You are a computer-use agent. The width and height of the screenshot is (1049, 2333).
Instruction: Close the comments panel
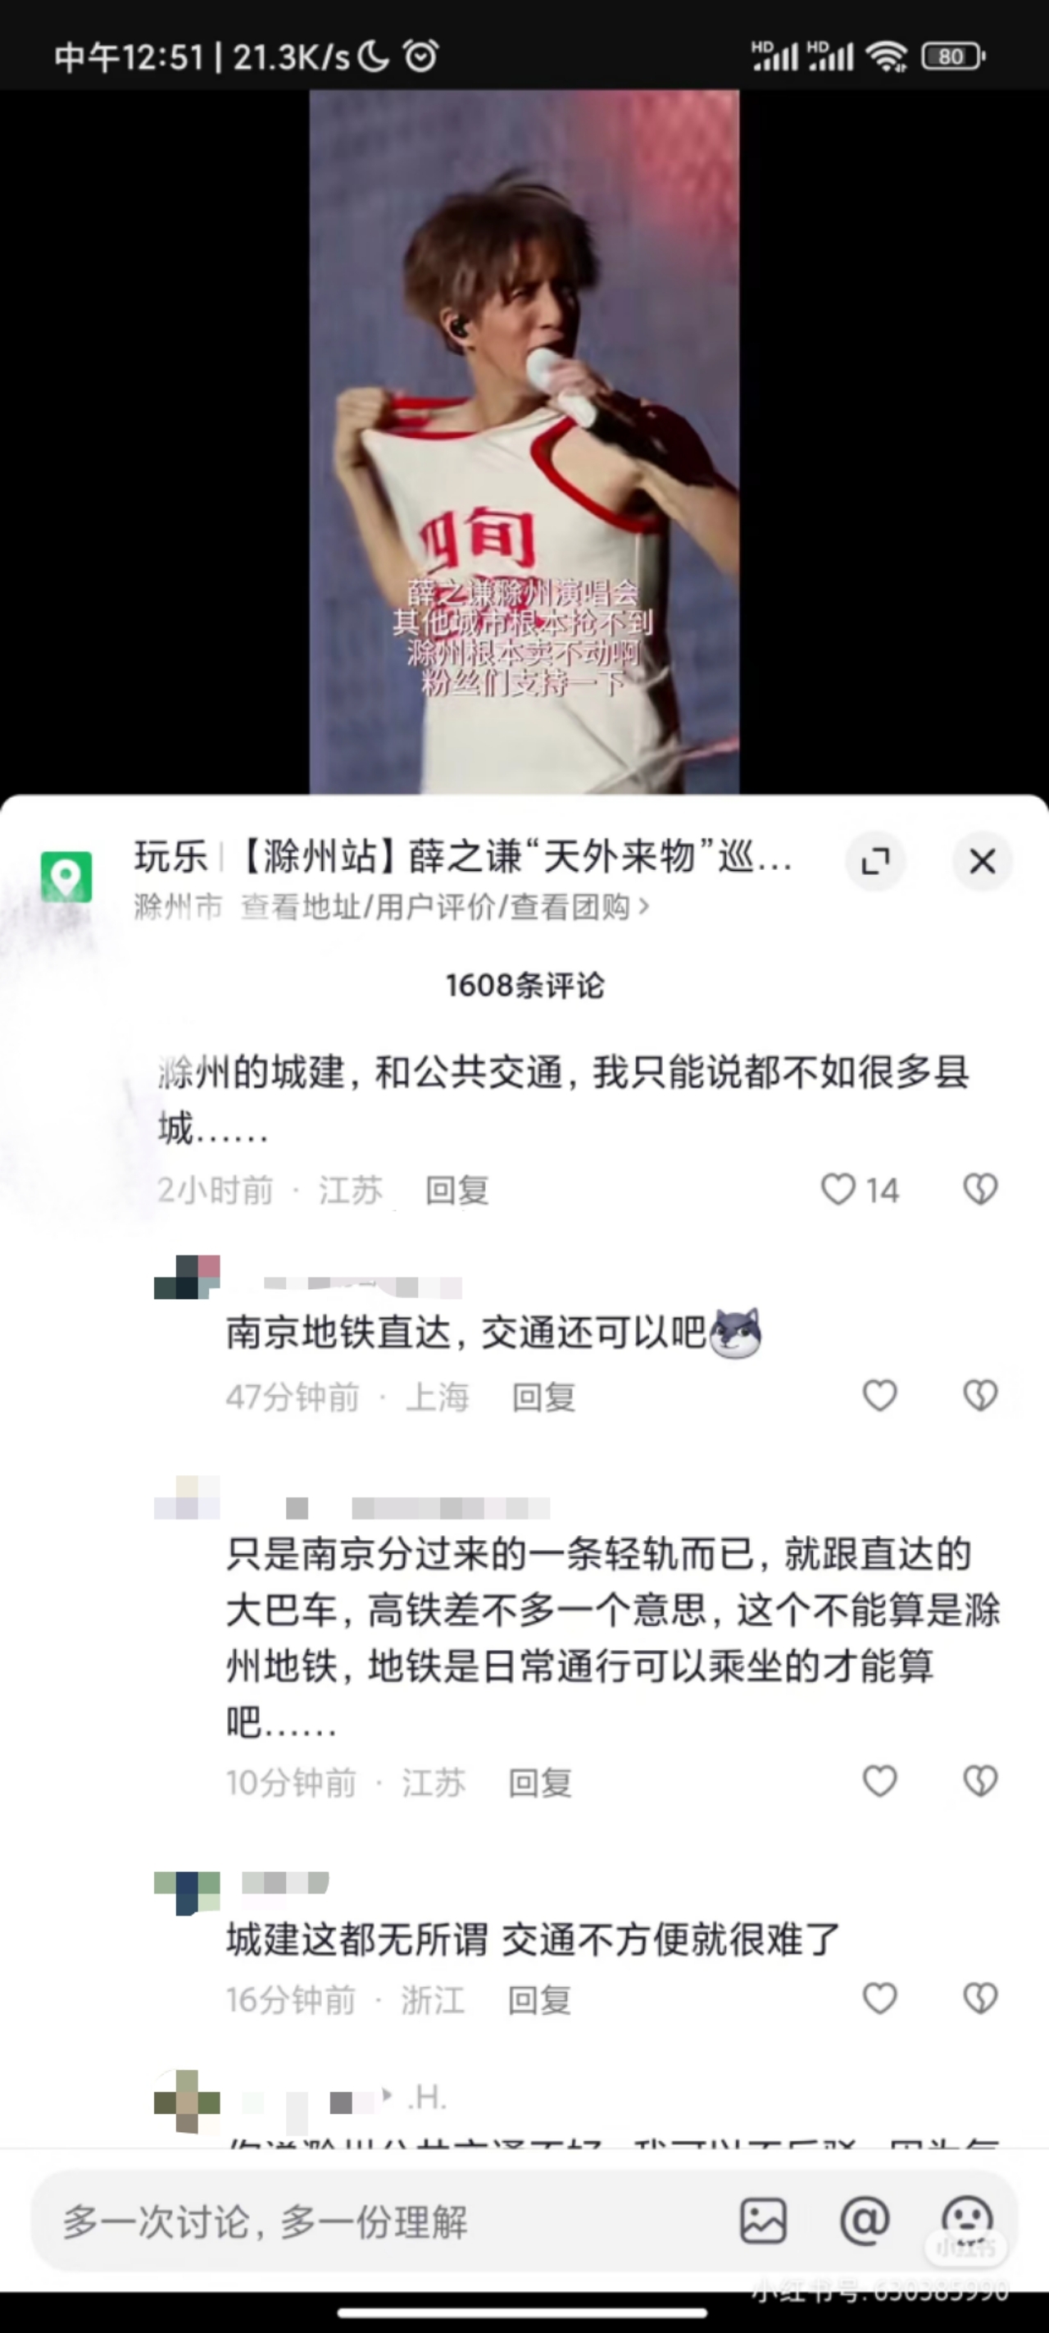coord(982,860)
